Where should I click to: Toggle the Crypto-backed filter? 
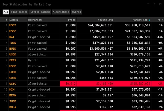click(x=40, y=12)
